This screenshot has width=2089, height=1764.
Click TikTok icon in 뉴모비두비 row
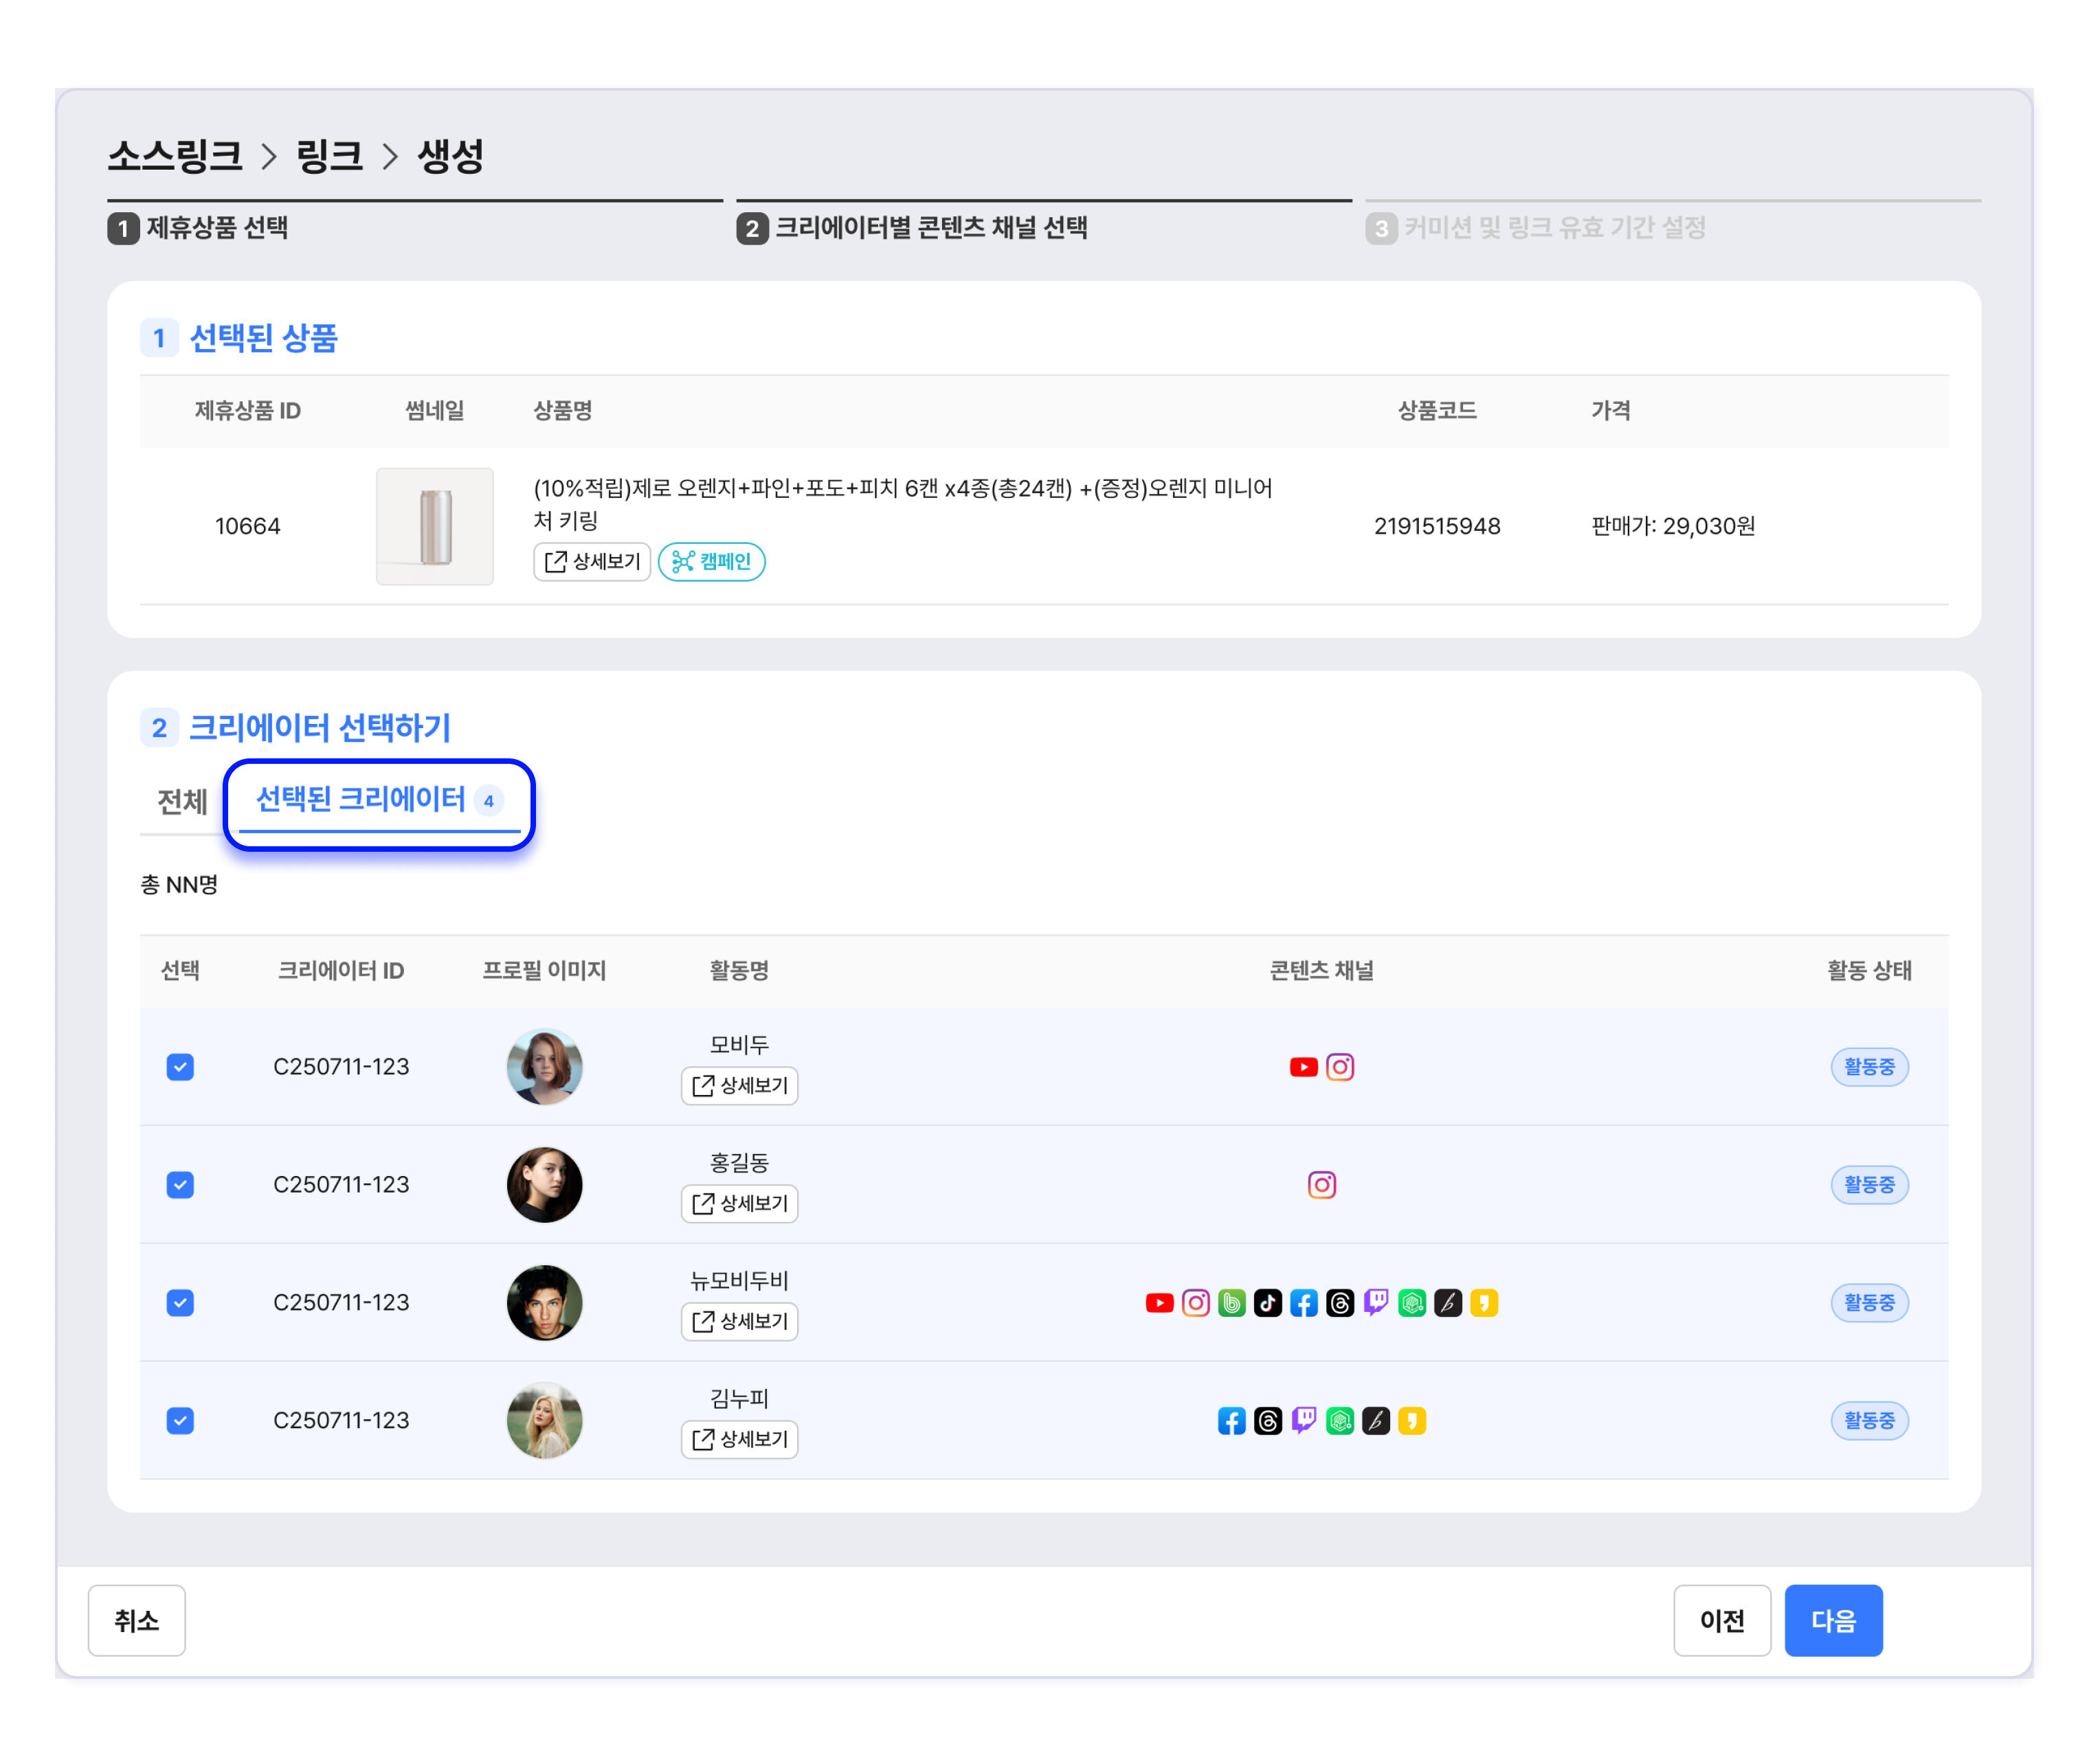point(1266,1303)
